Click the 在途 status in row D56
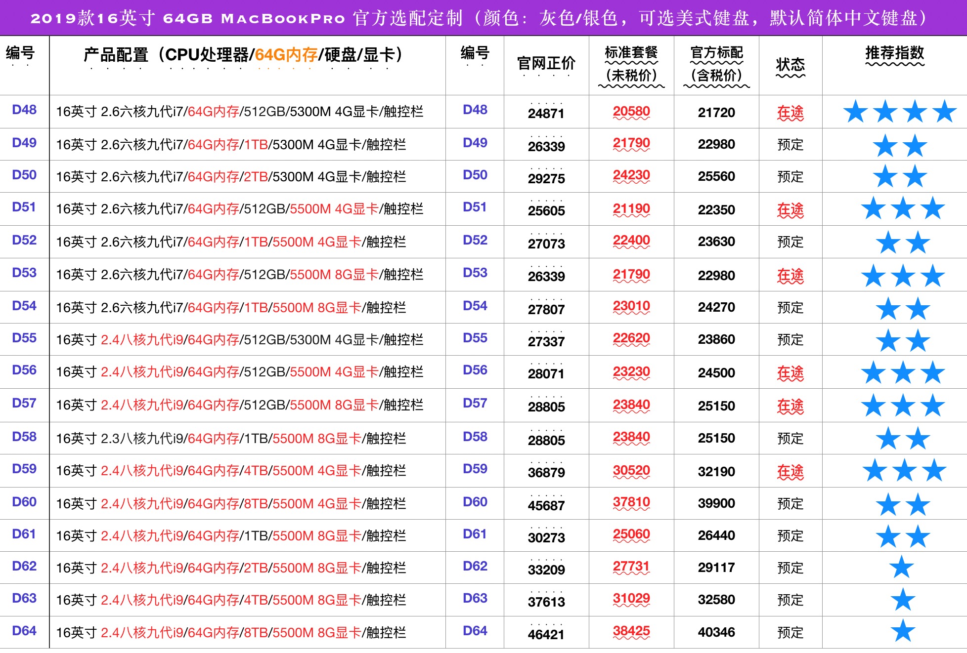 click(791, 373)
